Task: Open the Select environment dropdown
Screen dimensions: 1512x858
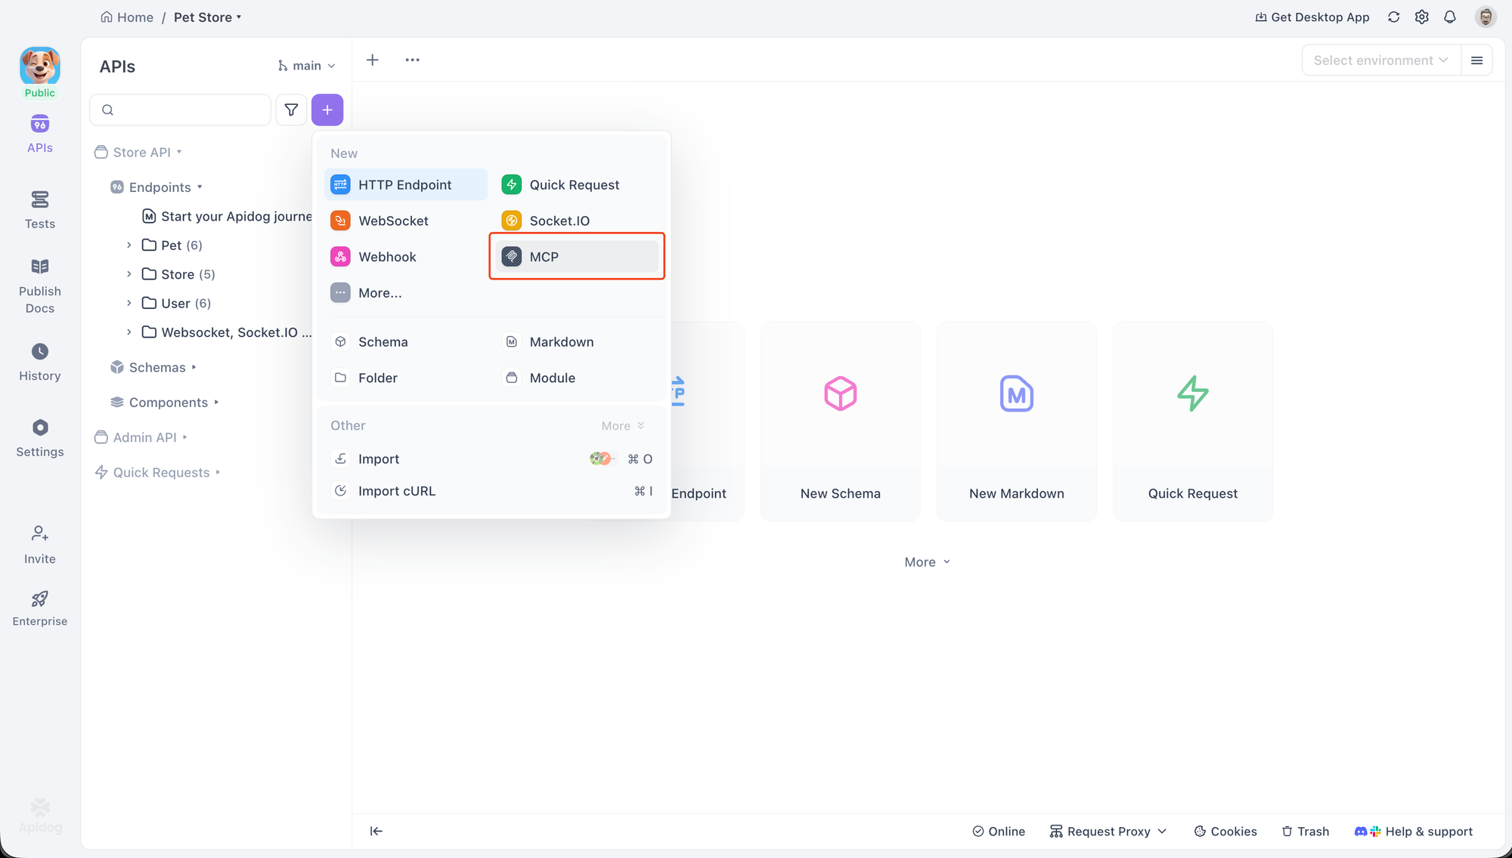Action: coord(1380,60)
